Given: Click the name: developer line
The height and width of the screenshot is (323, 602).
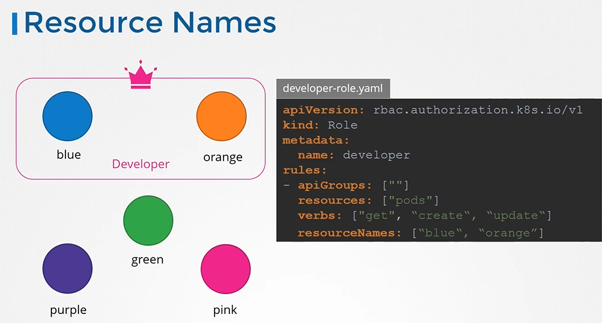Looking at the screenshot, I should (x=353, y=155).
